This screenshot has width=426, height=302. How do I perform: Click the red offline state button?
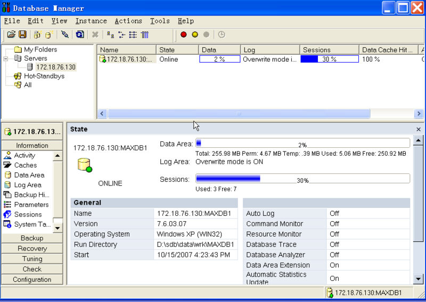(x=184, y=35)
